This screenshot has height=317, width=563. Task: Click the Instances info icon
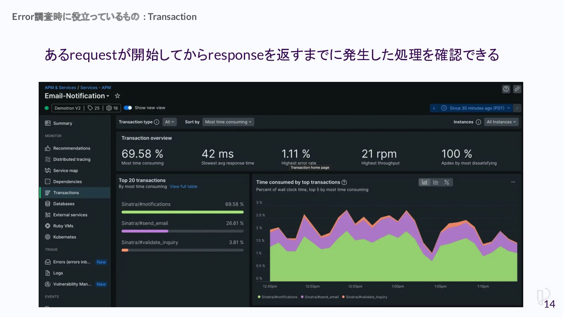point(479,122)
